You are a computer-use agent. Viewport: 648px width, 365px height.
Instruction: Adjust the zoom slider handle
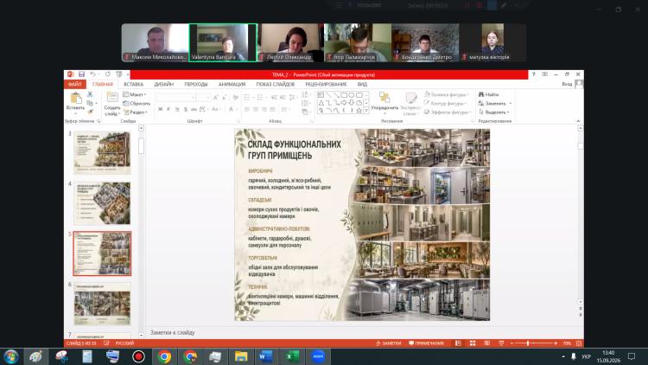528,343
